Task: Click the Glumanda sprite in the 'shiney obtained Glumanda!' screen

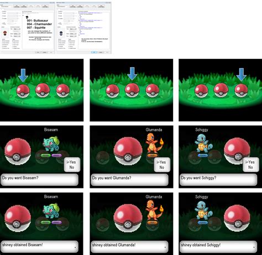Action: 154,210
